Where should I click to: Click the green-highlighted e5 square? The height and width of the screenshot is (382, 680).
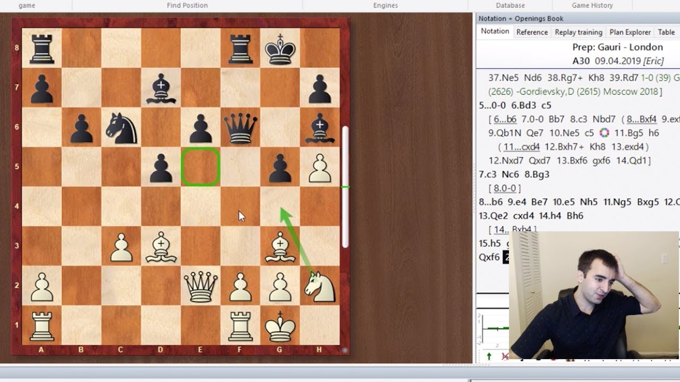(x=201, y=168)
